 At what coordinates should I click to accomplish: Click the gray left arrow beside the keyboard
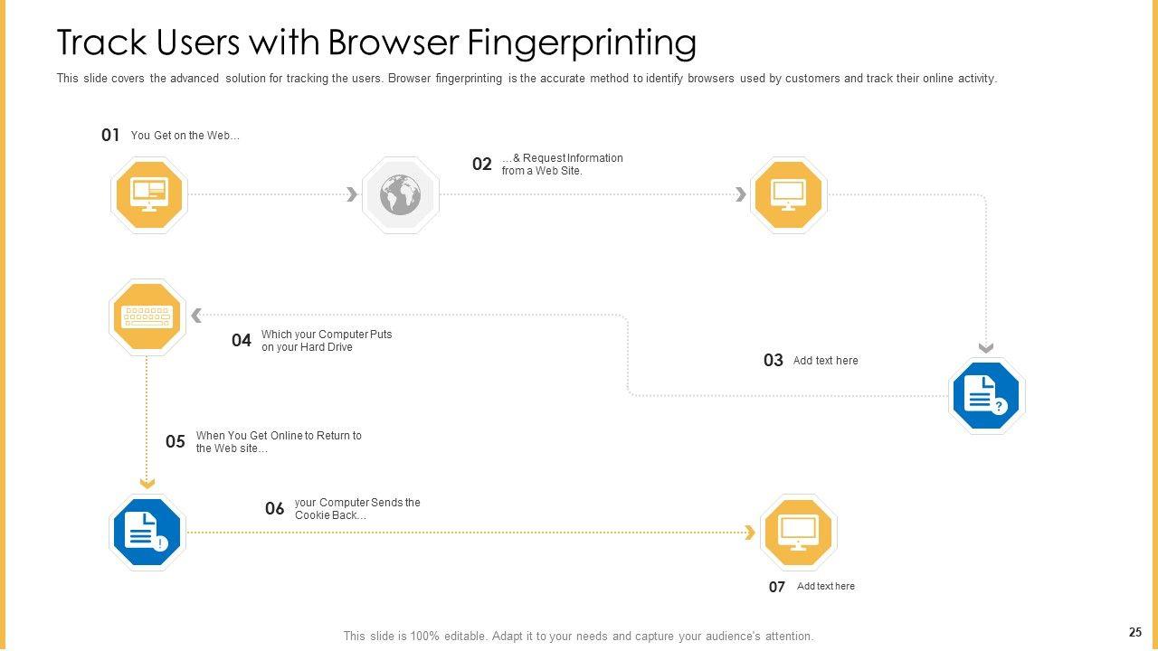[196, 316]
